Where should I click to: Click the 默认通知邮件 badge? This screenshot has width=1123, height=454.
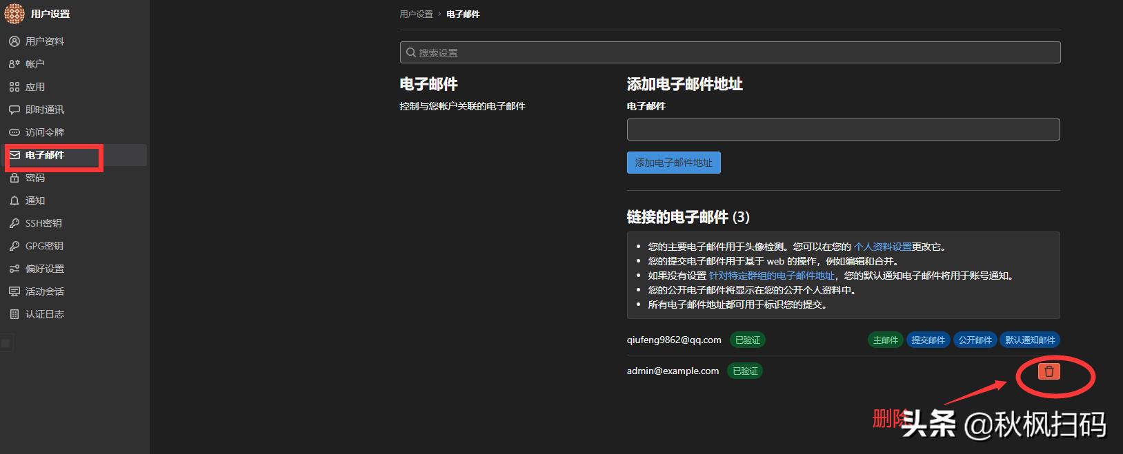coord(1030,340)
